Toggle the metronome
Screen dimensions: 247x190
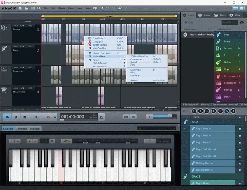[101, 117]
